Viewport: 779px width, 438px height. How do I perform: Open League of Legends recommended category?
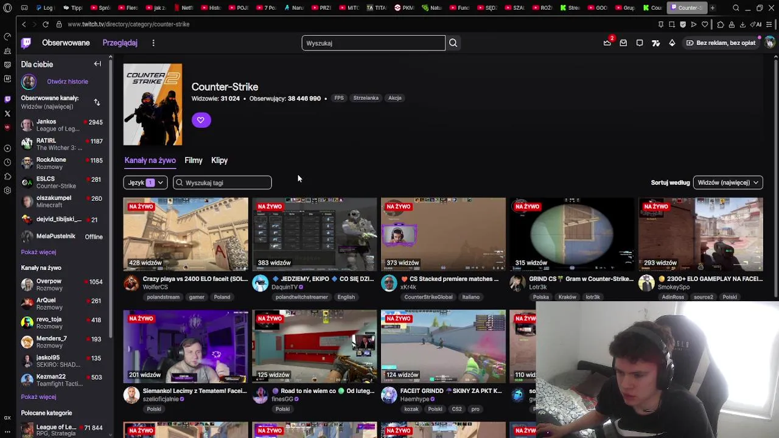[x=63, y=430]
